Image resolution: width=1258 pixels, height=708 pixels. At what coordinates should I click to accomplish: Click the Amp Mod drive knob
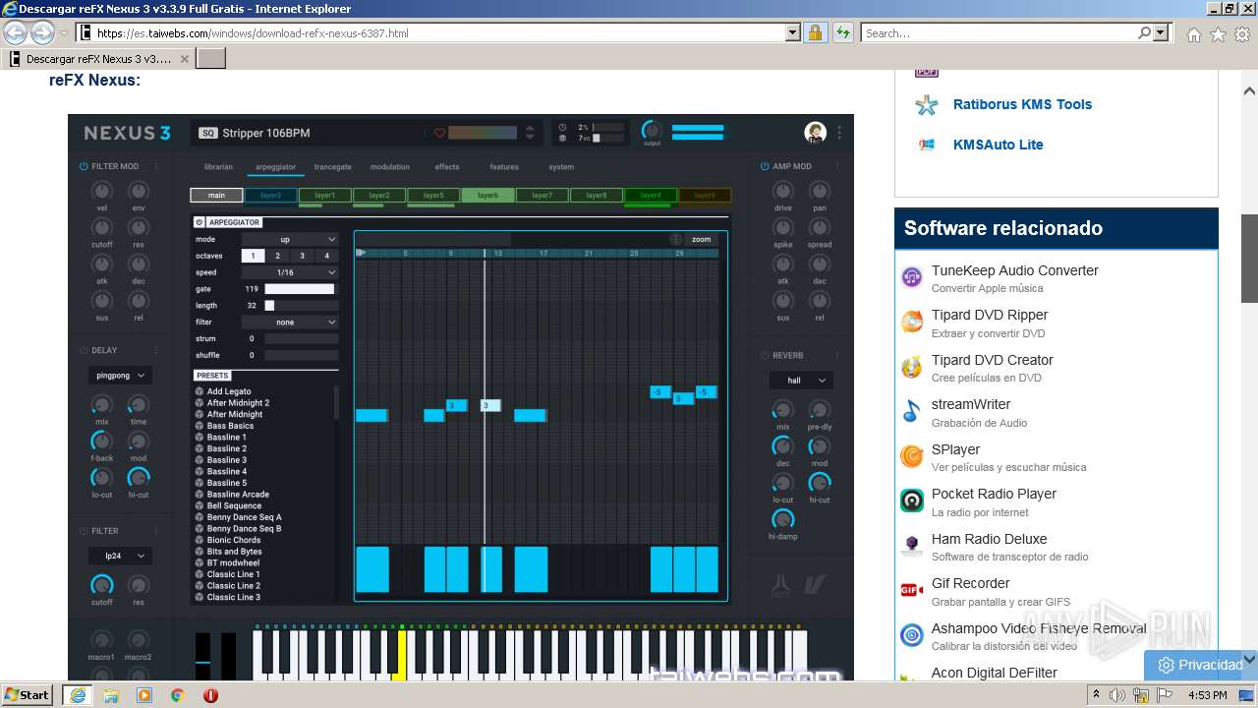tap(783, 191)
